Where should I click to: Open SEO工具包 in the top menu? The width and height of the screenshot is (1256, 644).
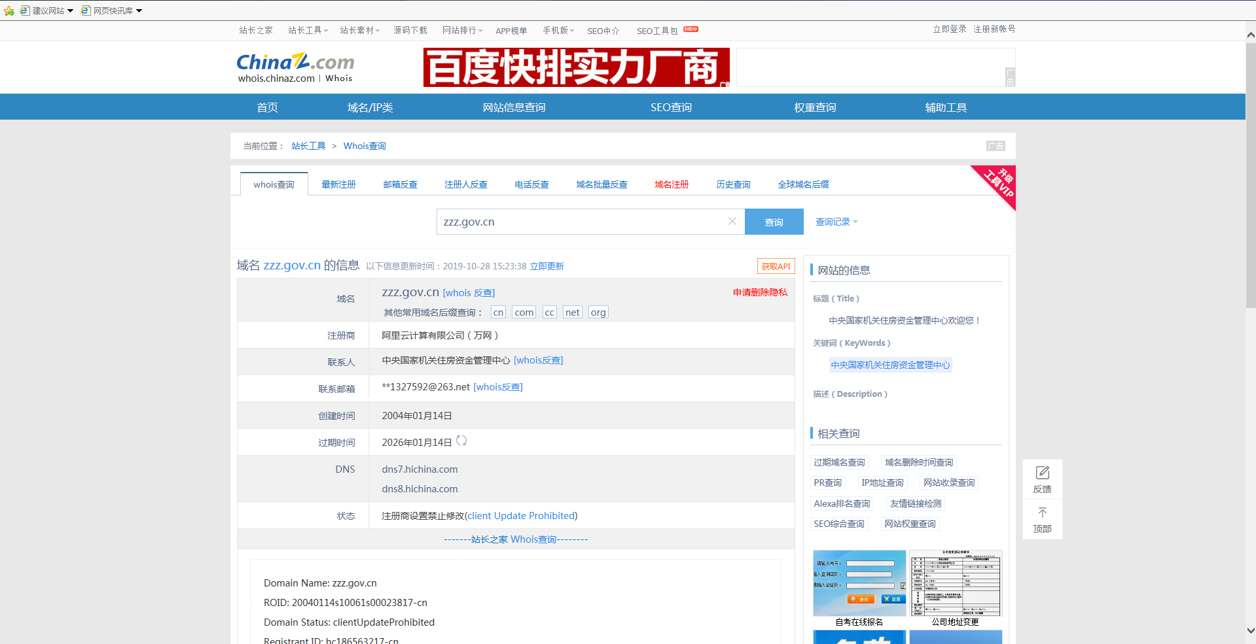(x=657, y=31)
